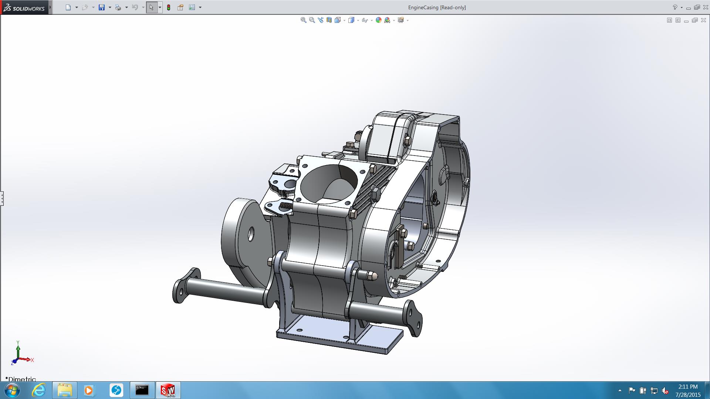The width and height of the screenshot is (710, 399).
Task: Expand SolidWorks menu flyout arrow
Action: tap(50, 7)
